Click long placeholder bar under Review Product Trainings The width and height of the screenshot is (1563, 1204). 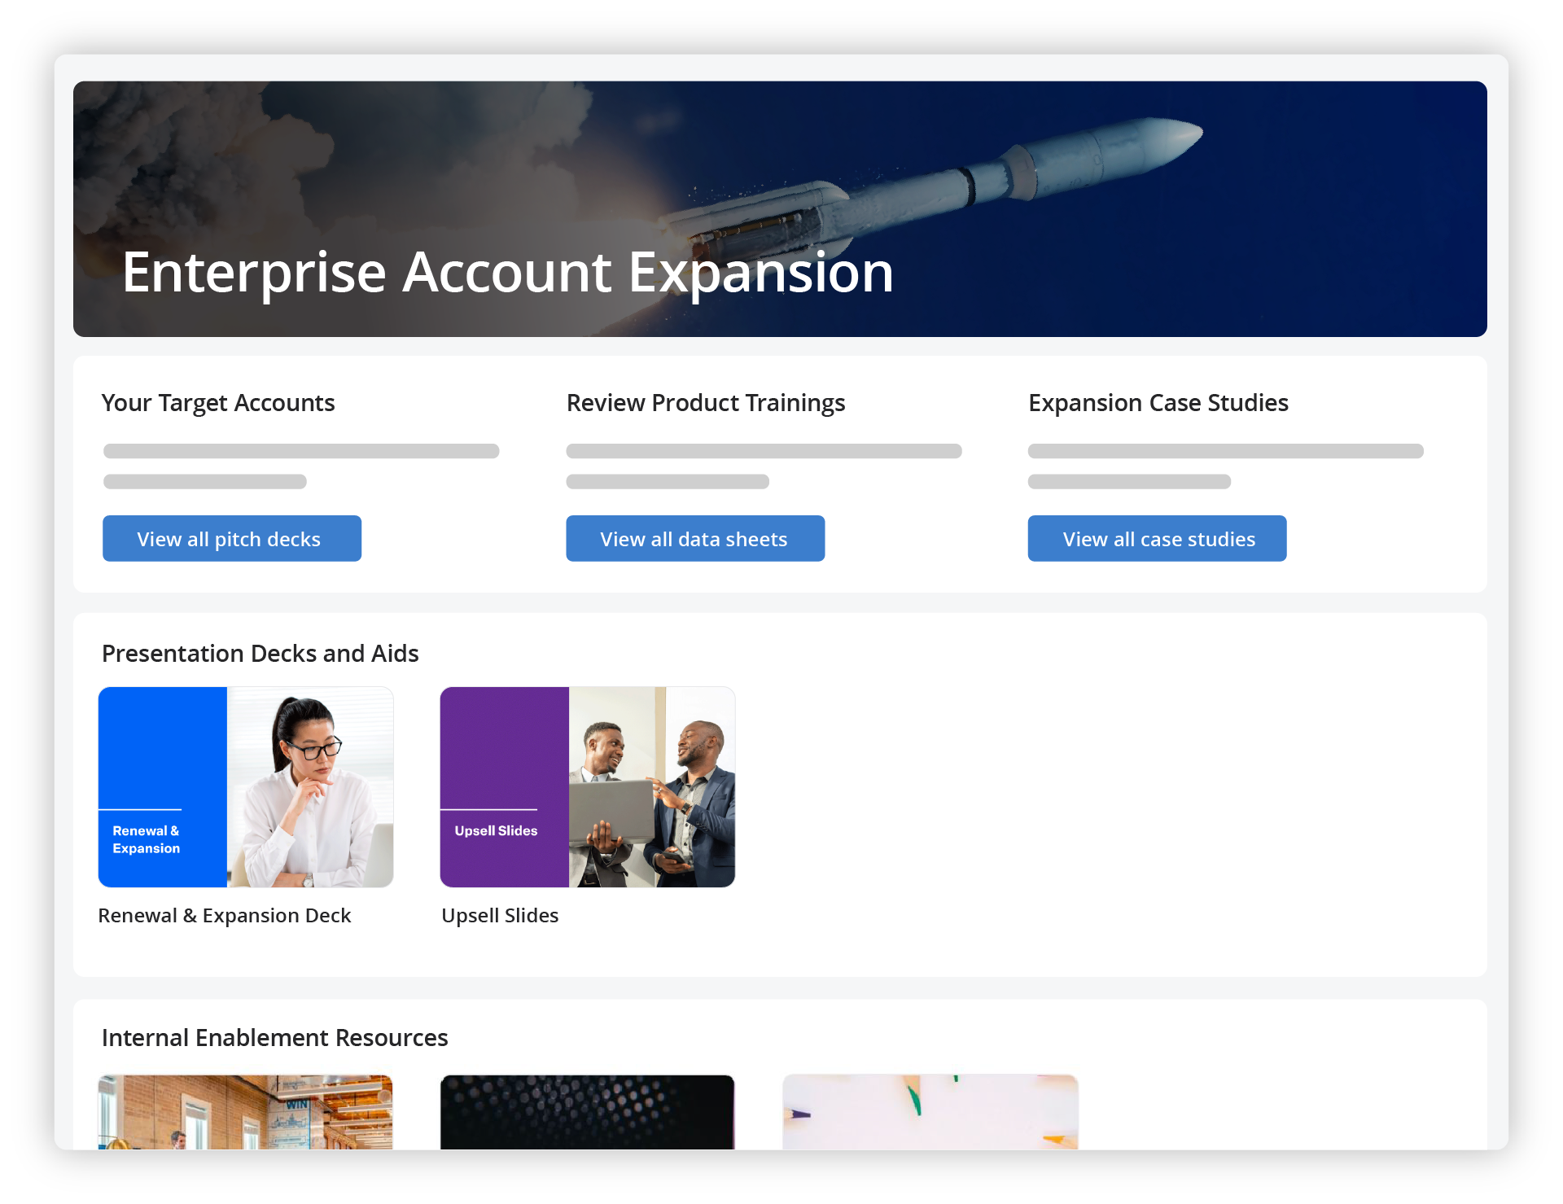[x=763, y=451]
